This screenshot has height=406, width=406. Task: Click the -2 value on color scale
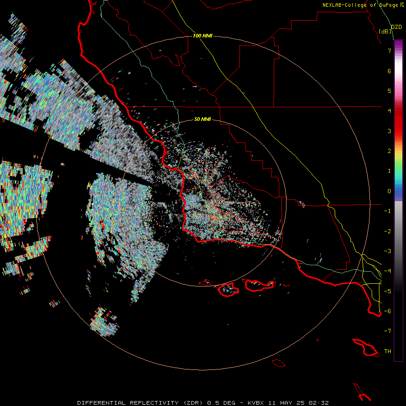click(x=388, y=231)
